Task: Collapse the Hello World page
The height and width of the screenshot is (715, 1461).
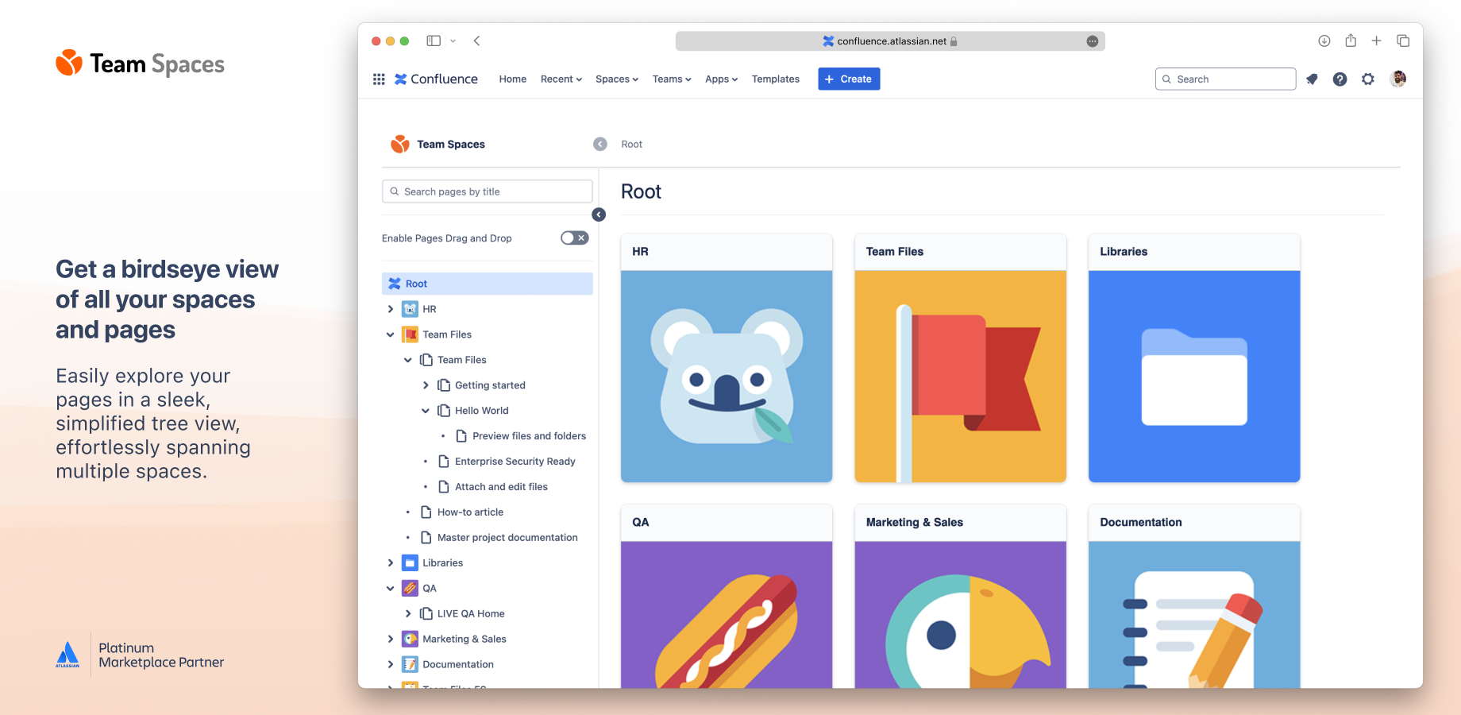Action: (x=426, y=411)
